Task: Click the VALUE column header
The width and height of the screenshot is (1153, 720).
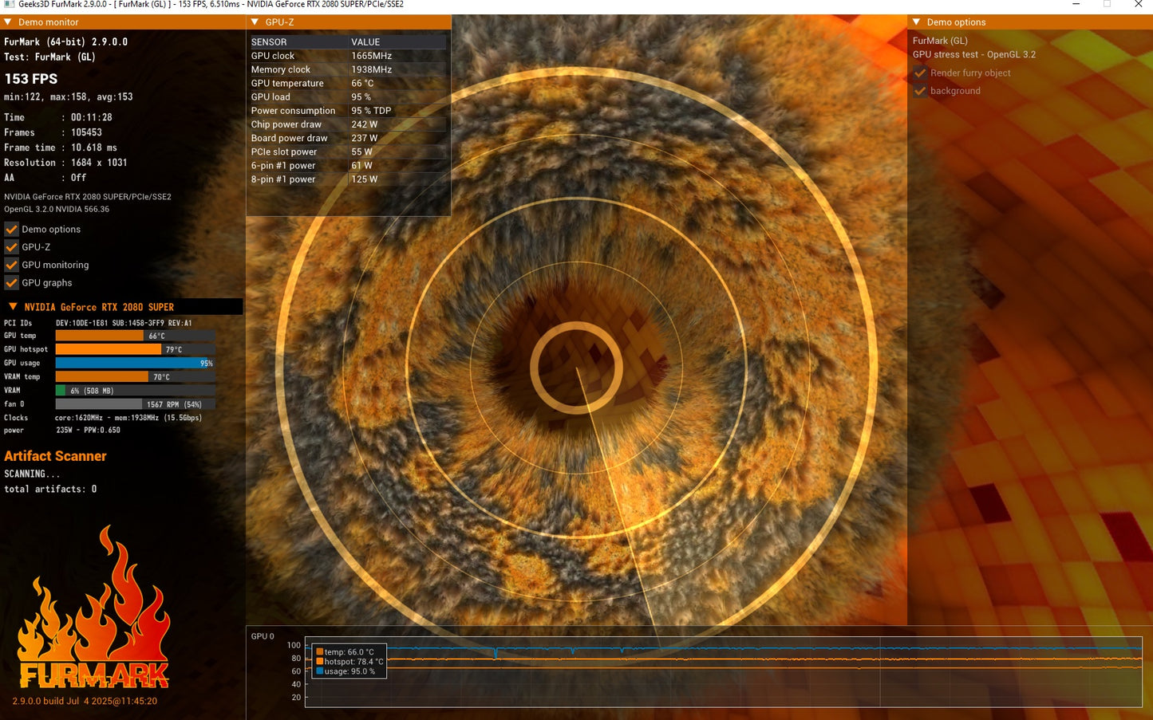Action: click(x=365, y=42)
